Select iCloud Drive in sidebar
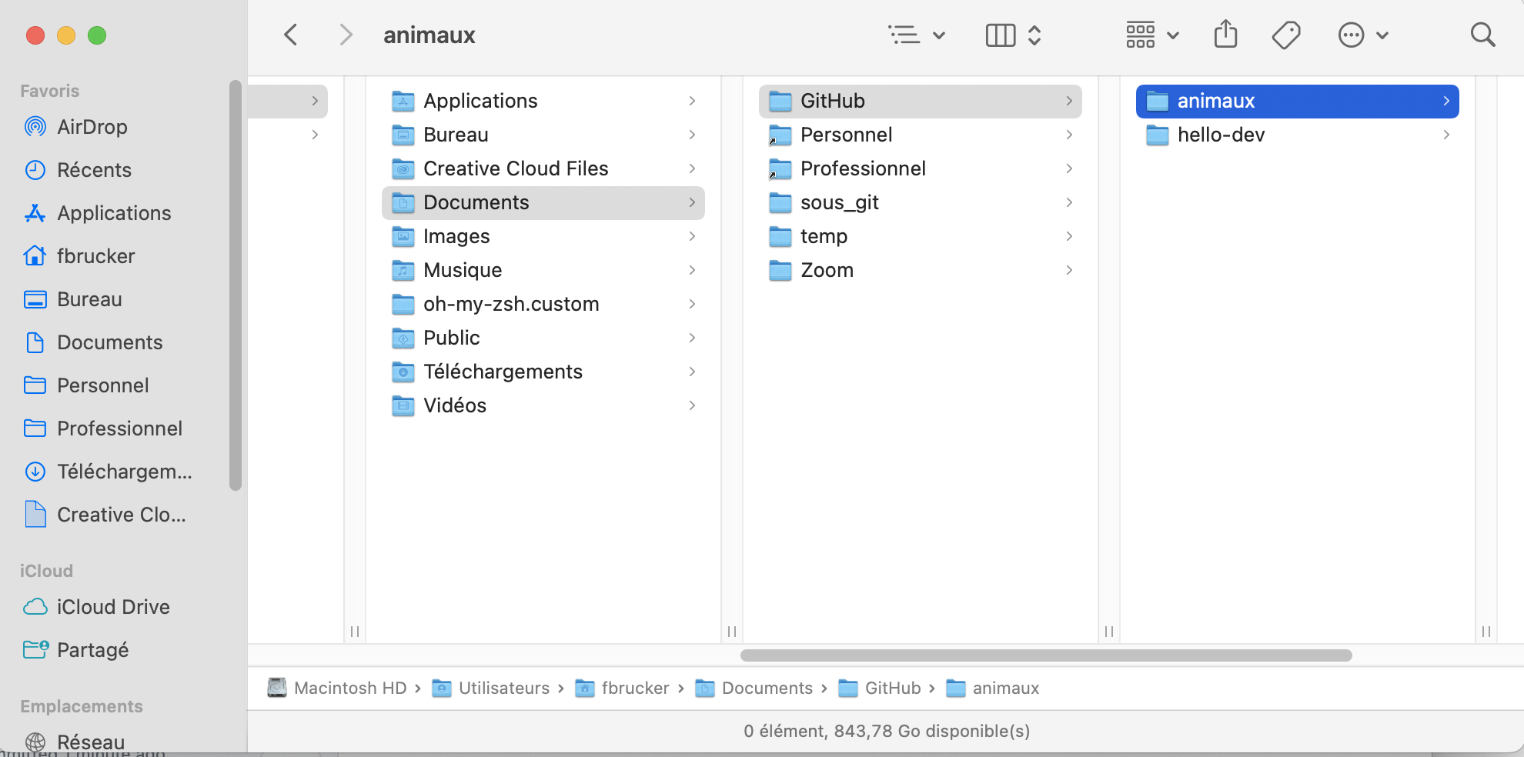1524x757 pixels. 112,607
